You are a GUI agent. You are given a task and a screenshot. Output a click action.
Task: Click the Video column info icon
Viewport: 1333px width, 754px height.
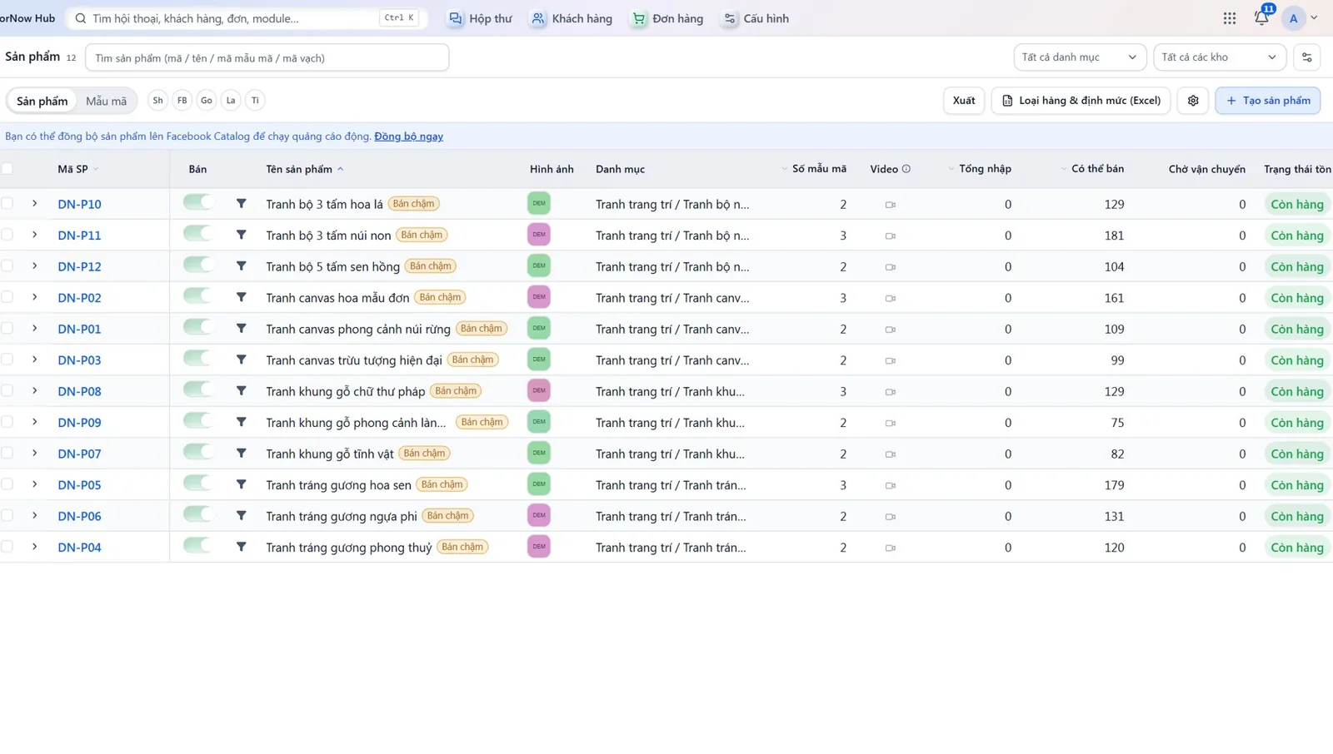(x=906, y=169)
